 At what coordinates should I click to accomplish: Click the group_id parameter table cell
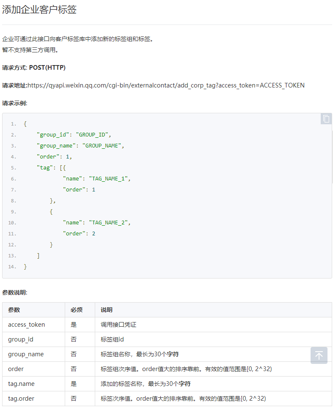pos(20,339)
